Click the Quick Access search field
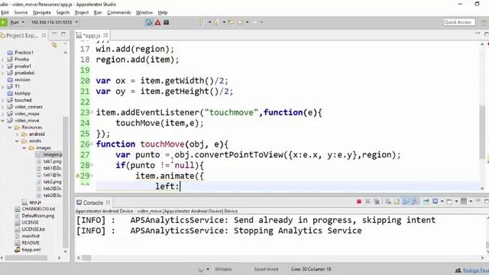 click(x=459, y=22)
